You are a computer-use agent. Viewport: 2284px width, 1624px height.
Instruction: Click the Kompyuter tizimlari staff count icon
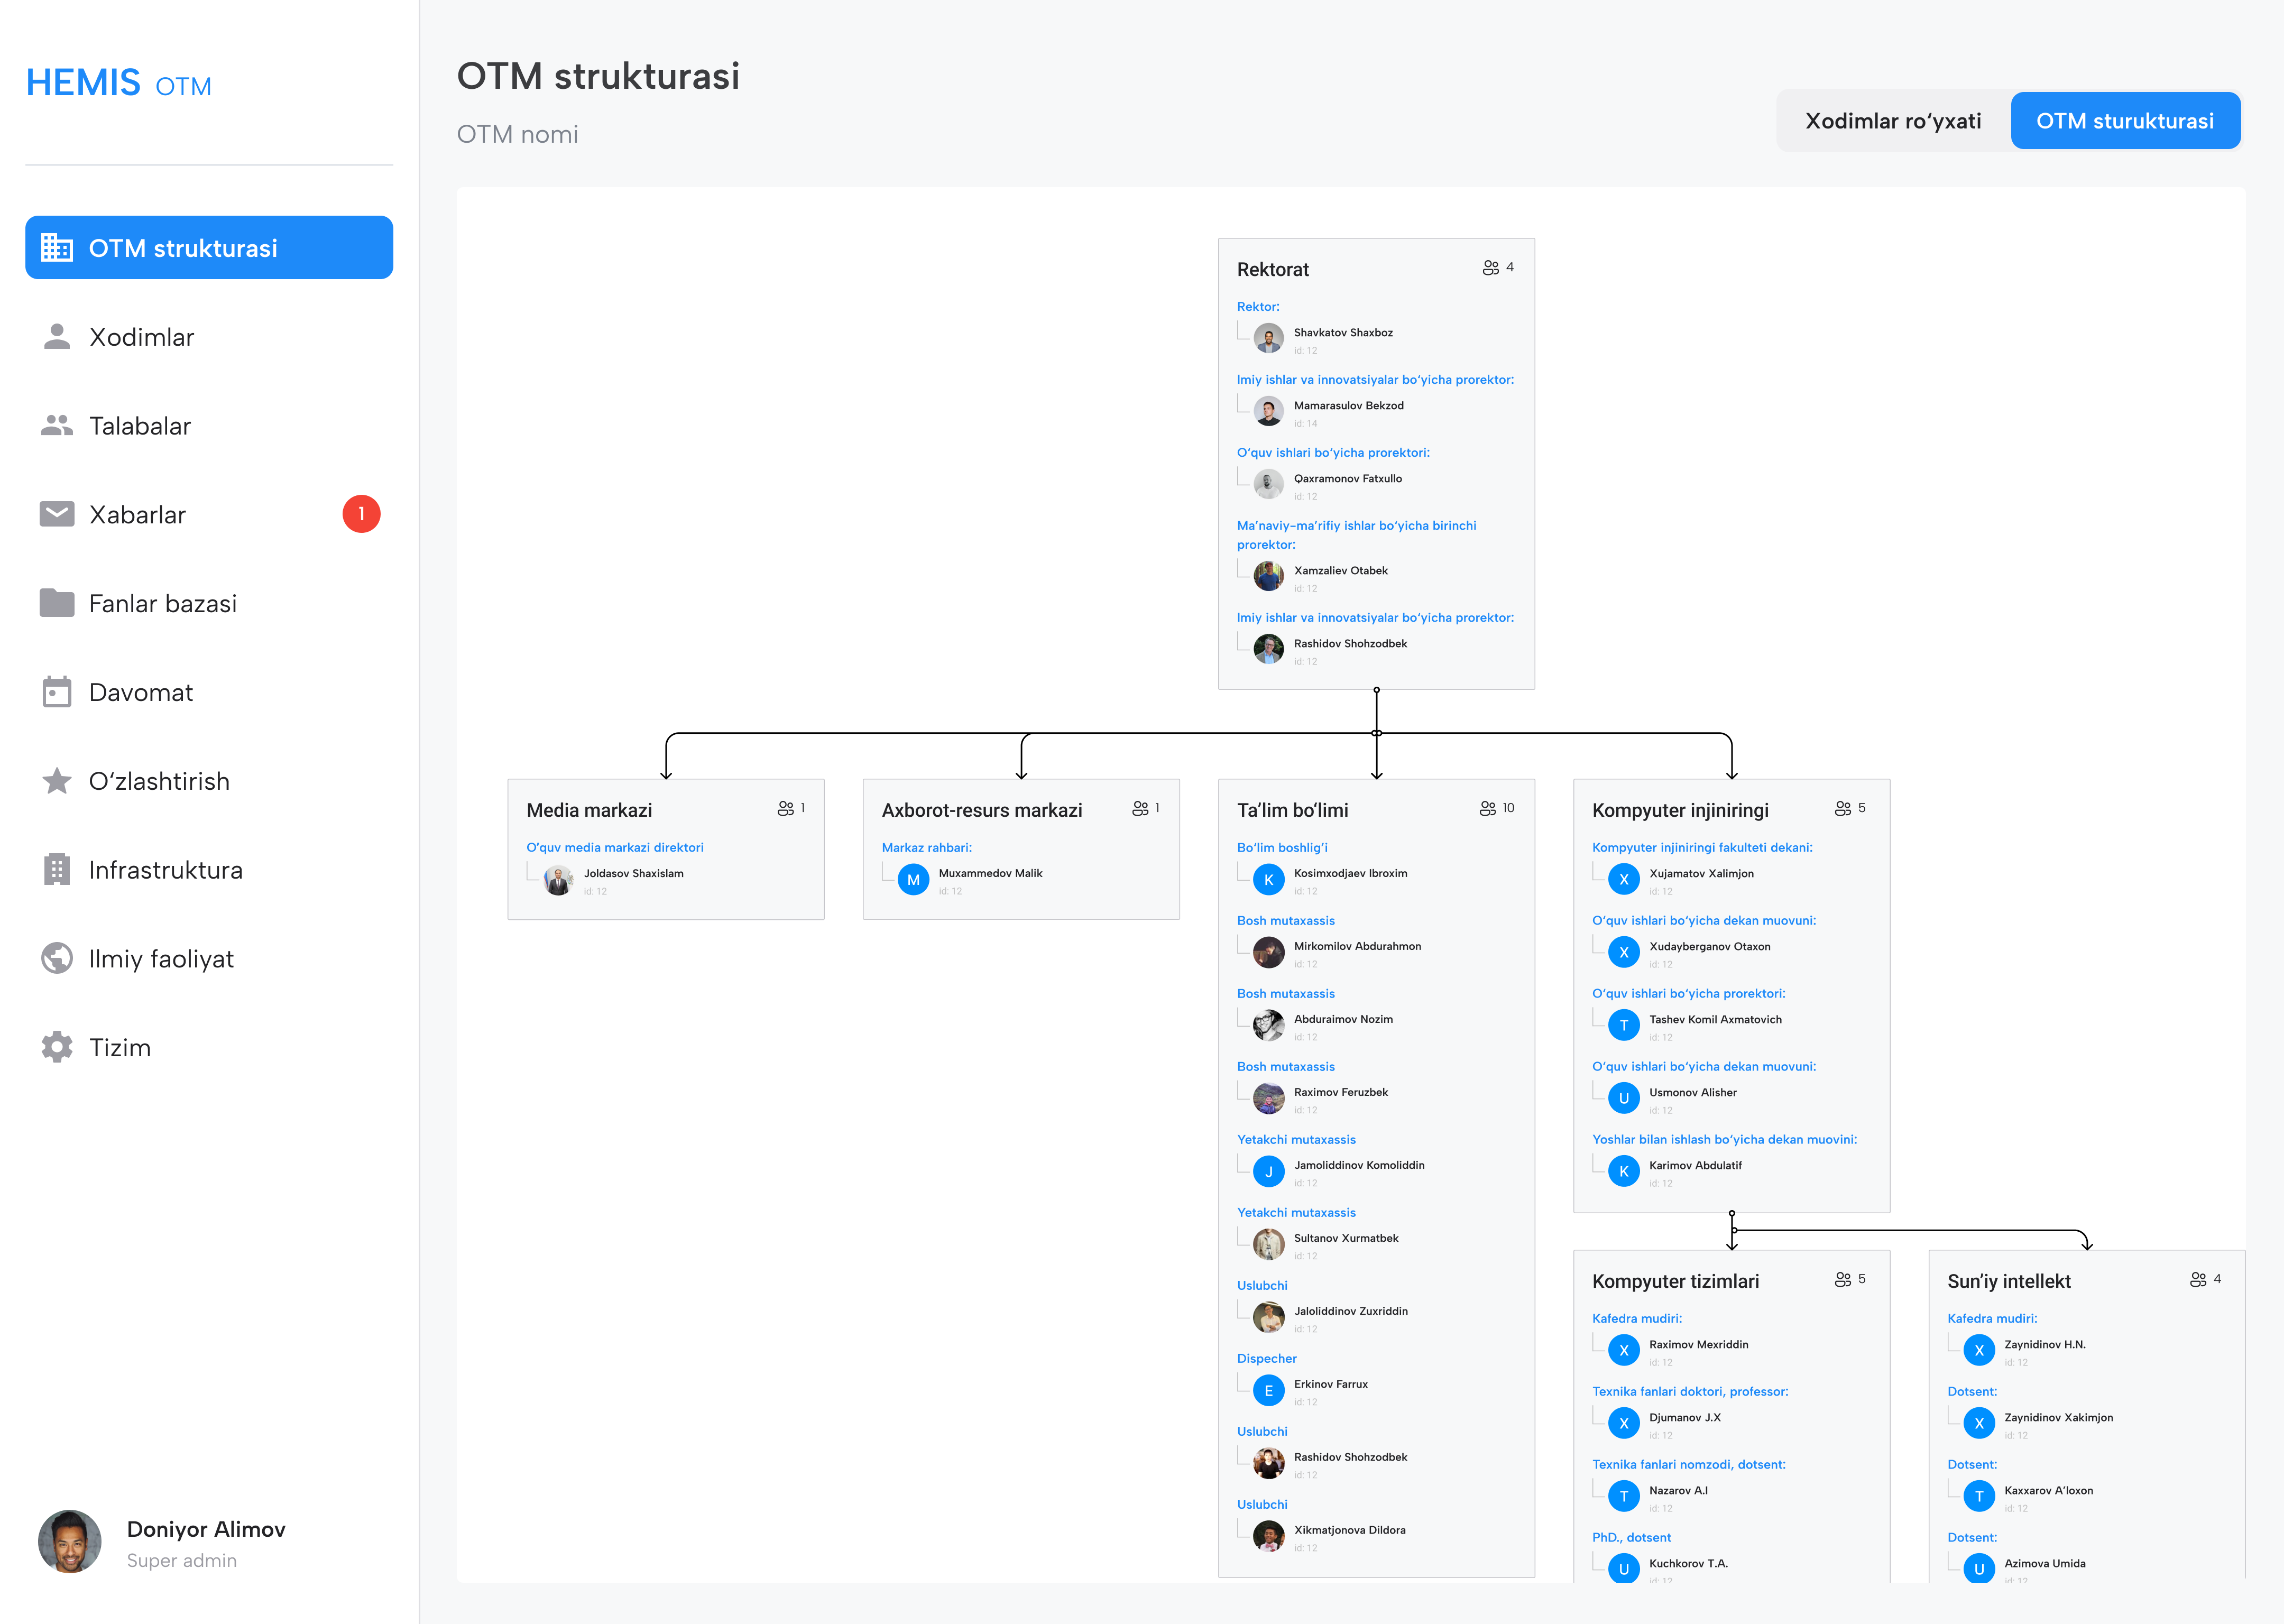click(x=1843, y=1279)
